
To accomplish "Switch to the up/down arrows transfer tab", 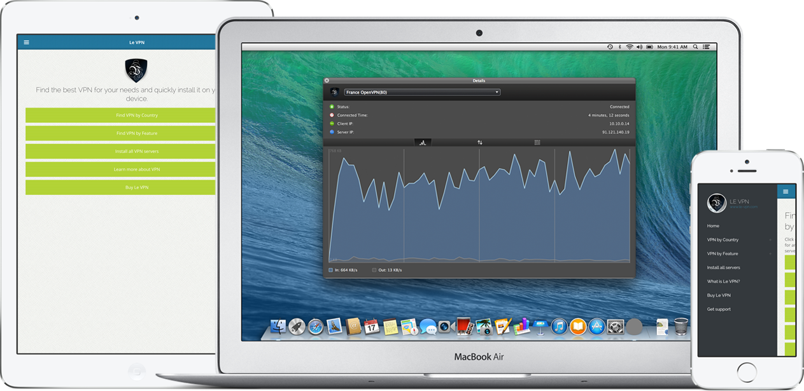I will tap(480, 143).
